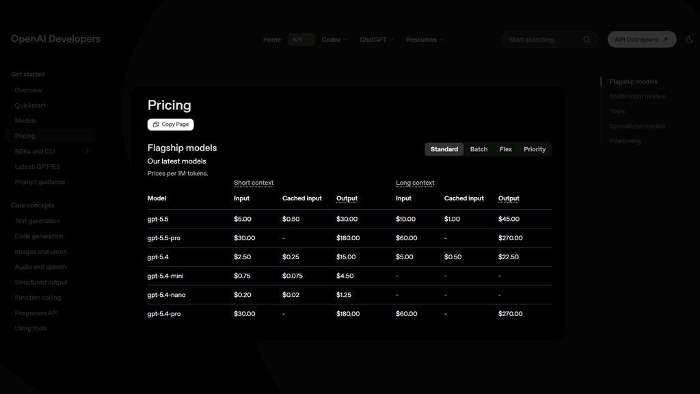
Task: Expand SDKs and CLI chevron
Action: (87, 151)
